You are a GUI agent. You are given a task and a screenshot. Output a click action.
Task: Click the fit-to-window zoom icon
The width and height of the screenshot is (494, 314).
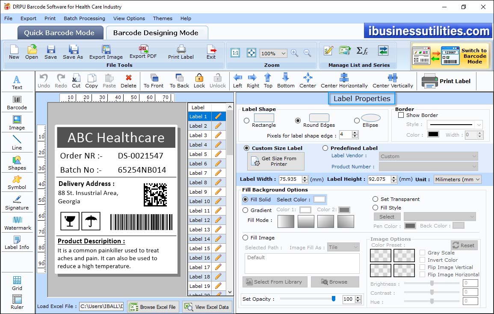pos(251,53)
